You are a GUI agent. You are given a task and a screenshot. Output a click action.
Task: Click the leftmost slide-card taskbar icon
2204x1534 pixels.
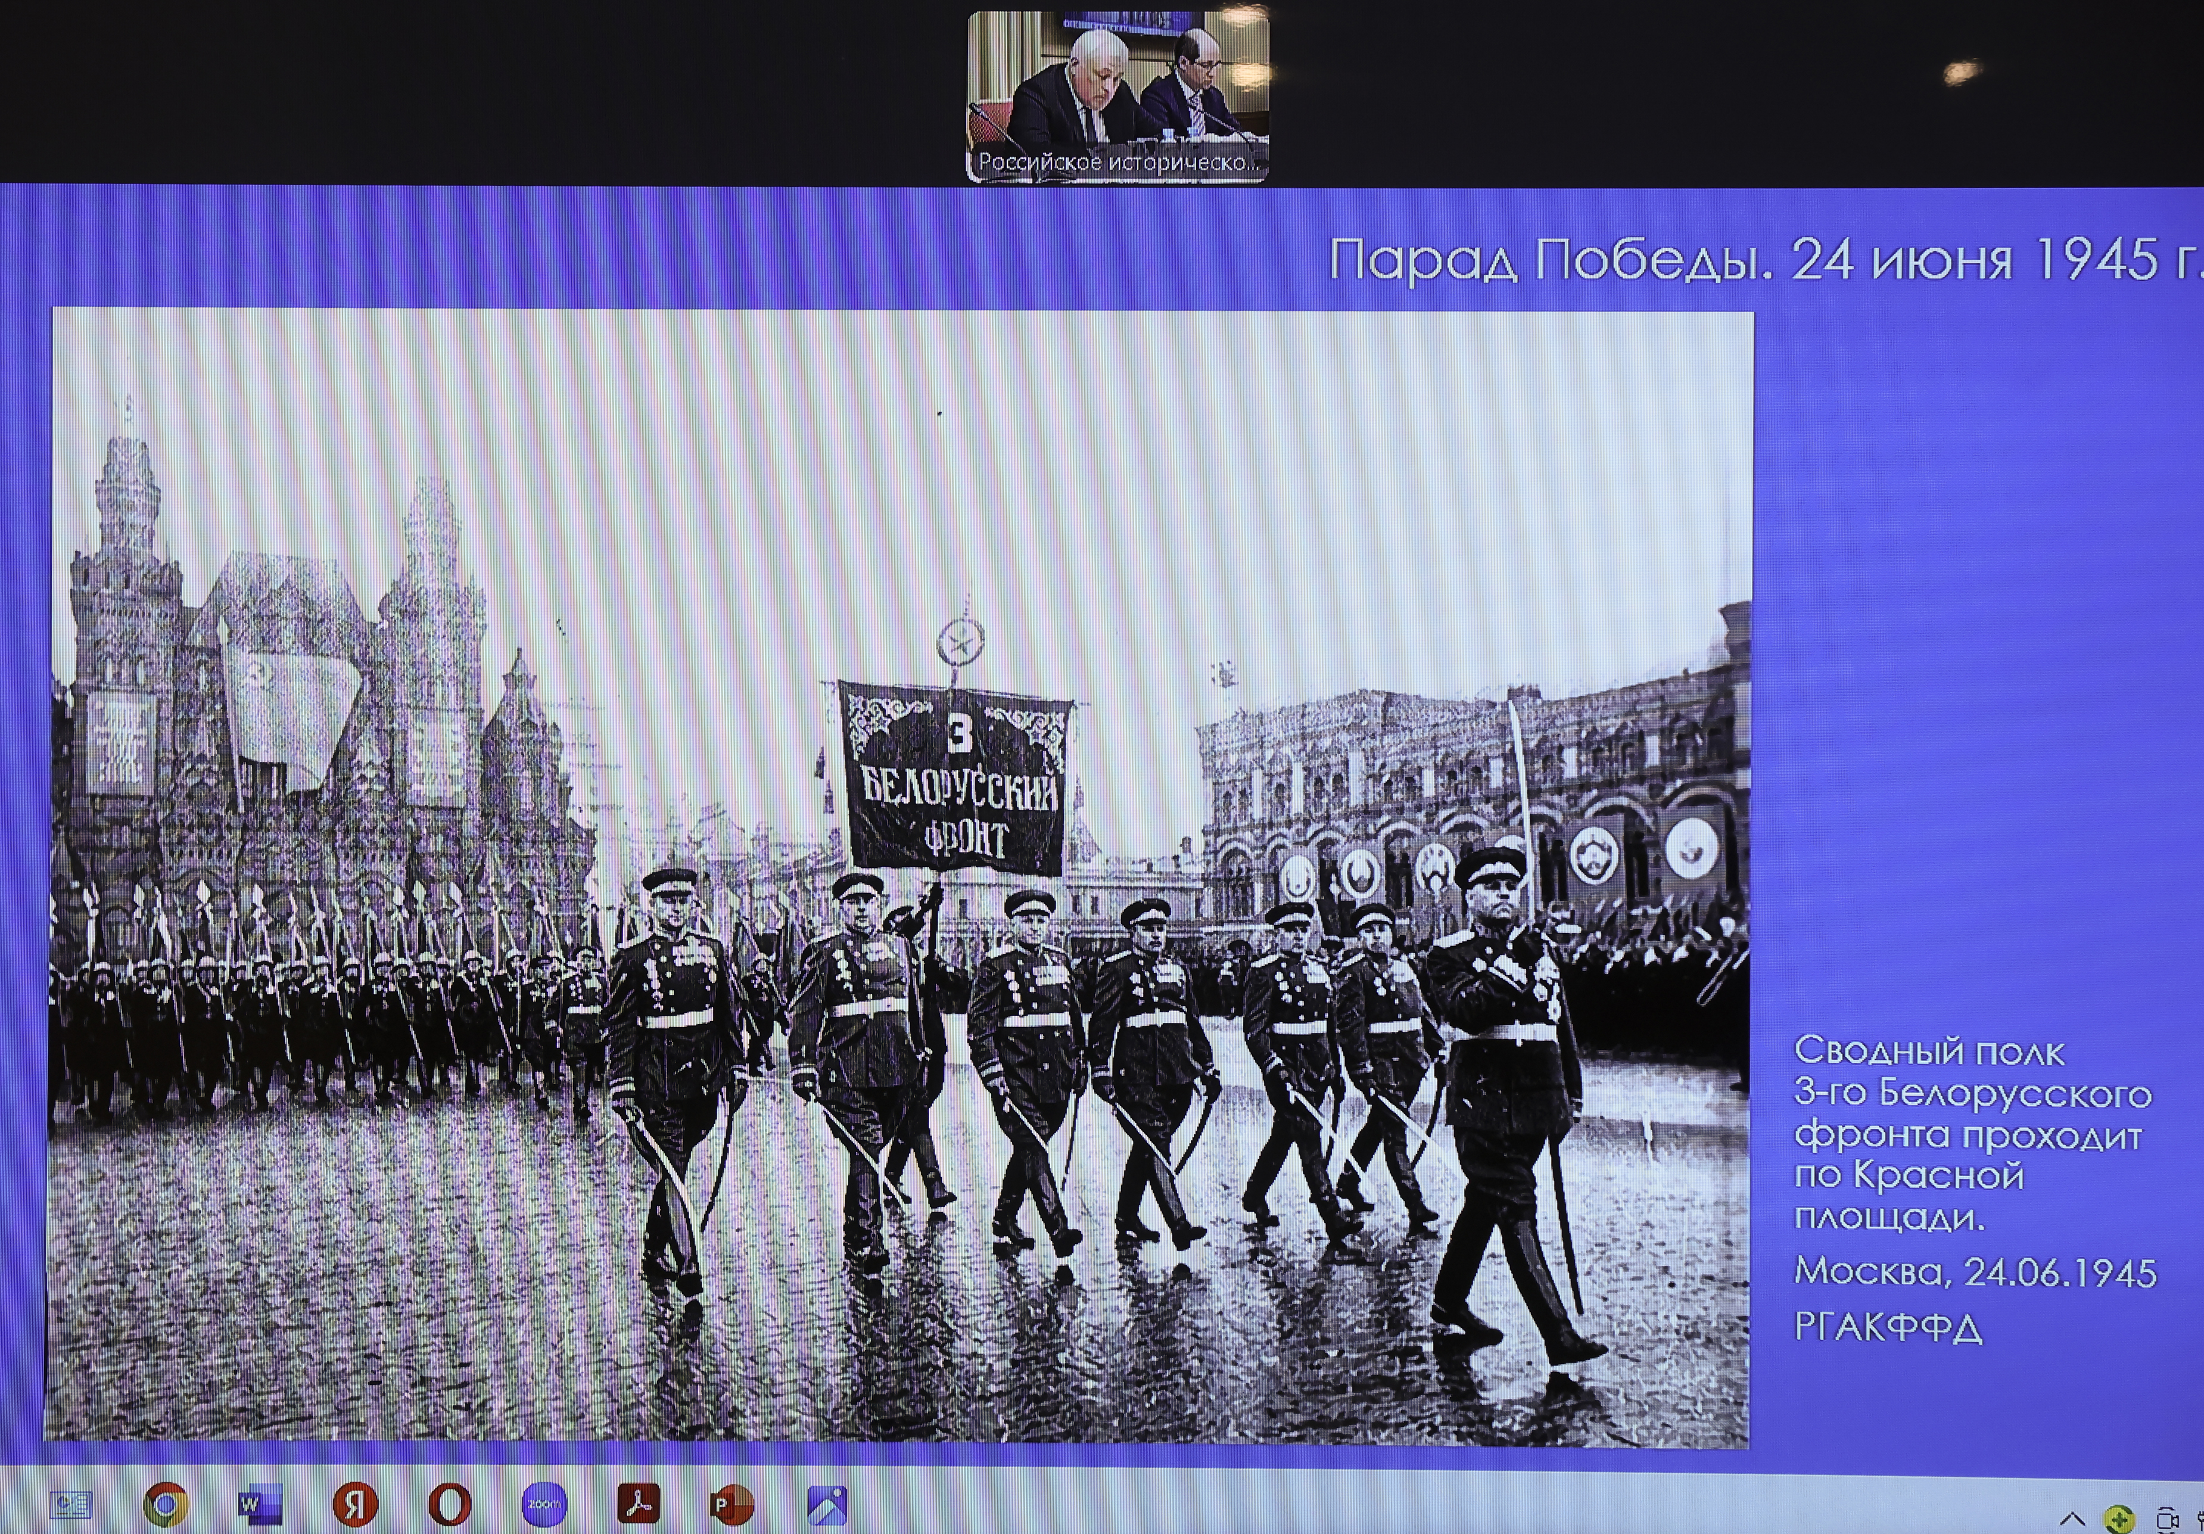70,1504
